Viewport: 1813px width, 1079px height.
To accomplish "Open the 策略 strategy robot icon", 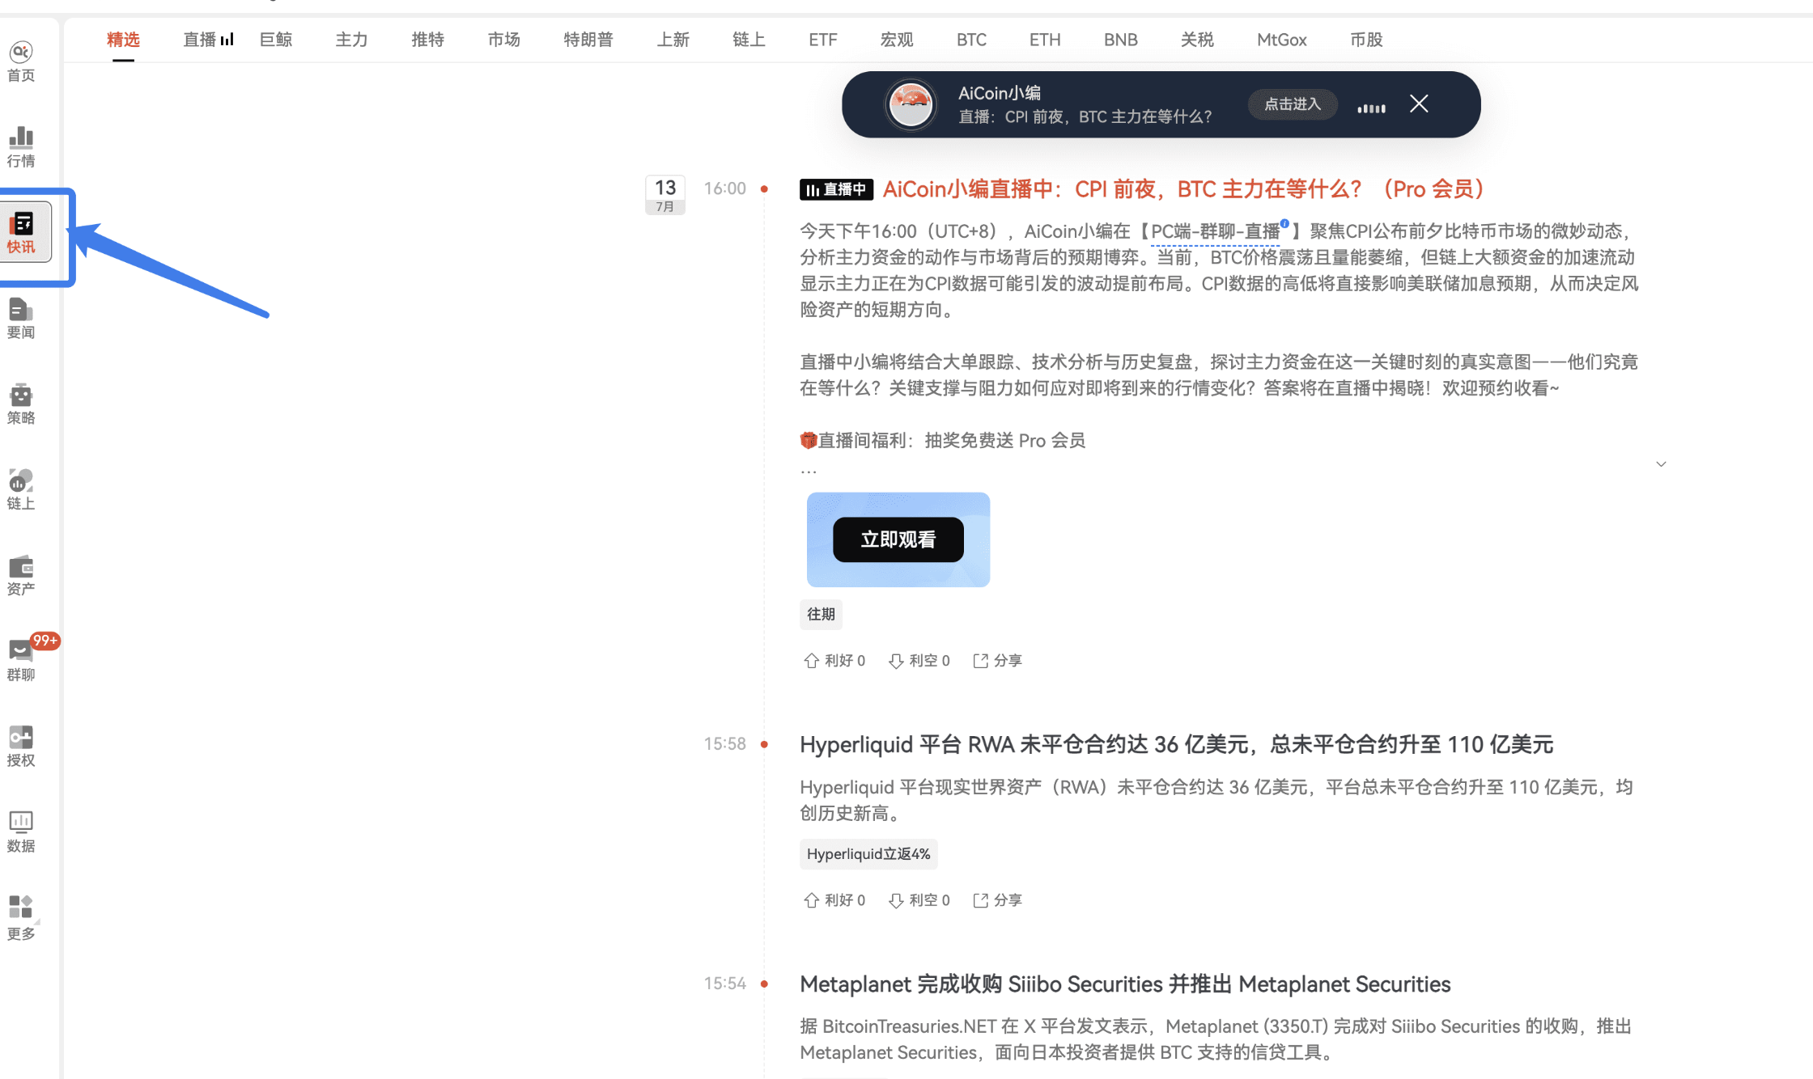I will pos(21,404).
